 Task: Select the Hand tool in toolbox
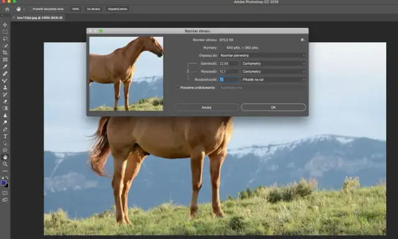point(5,157)
